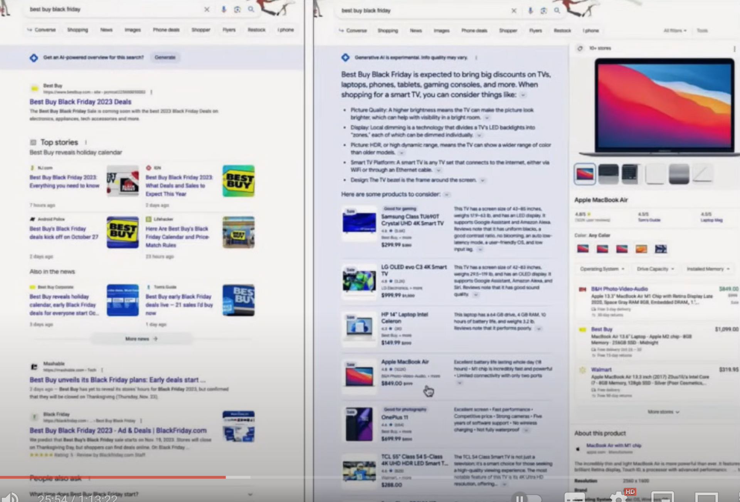Viewport: 740px width, 502px height.
Task: Switch the video to theater mode
Action: coord(706,497)
